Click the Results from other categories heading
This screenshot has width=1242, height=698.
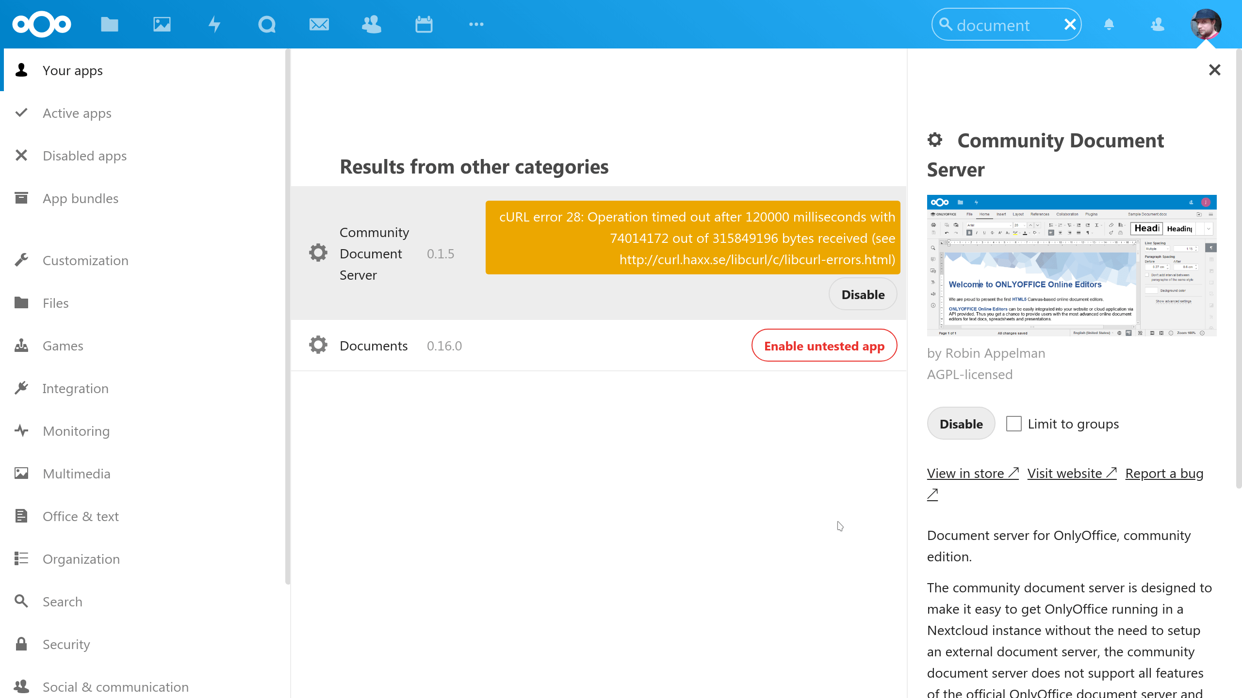[474, 167]
